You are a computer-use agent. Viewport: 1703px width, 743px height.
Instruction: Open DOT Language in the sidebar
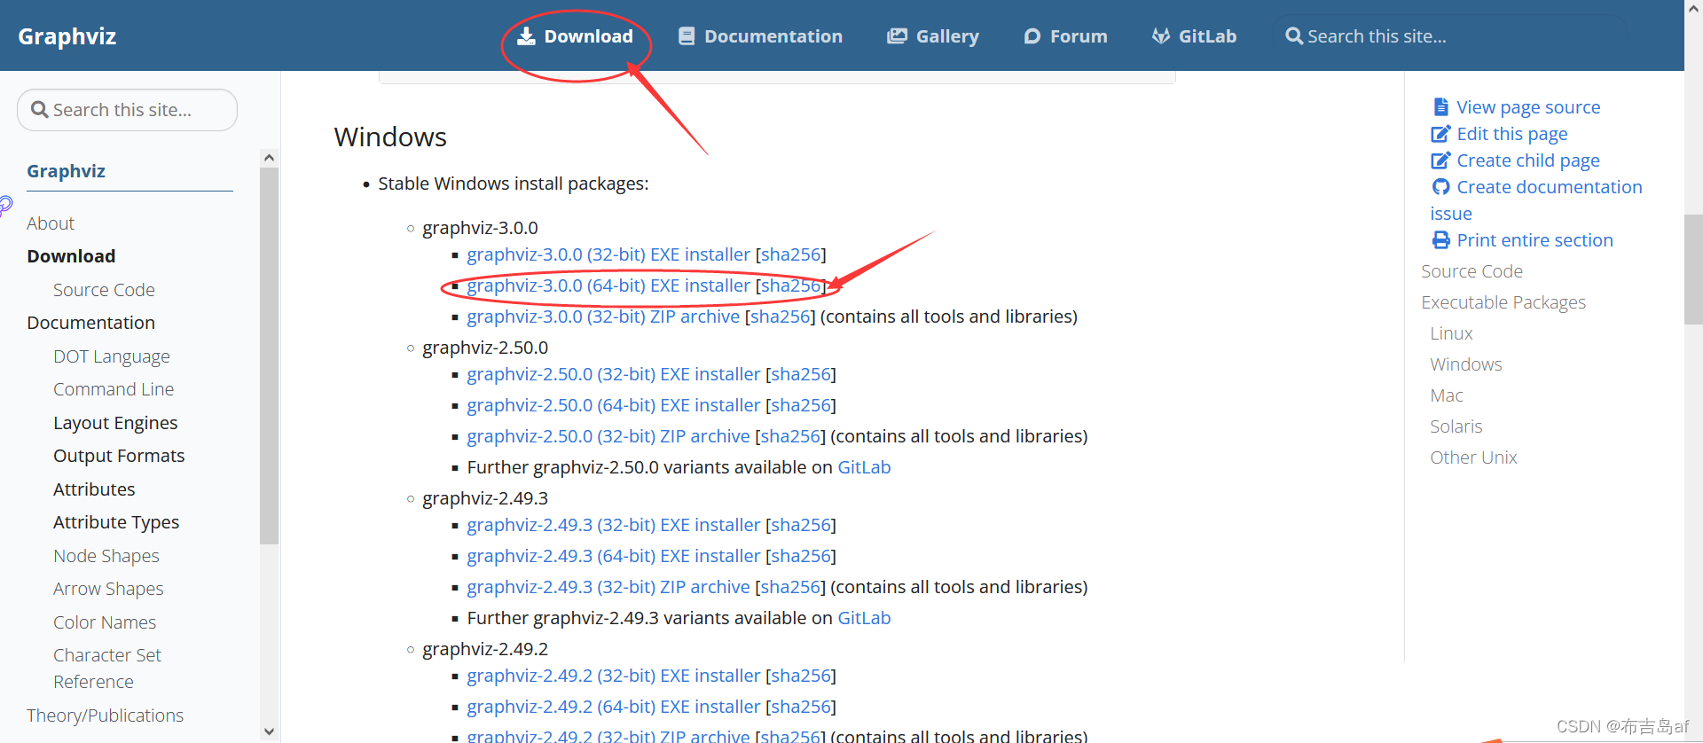coord(111,356)
